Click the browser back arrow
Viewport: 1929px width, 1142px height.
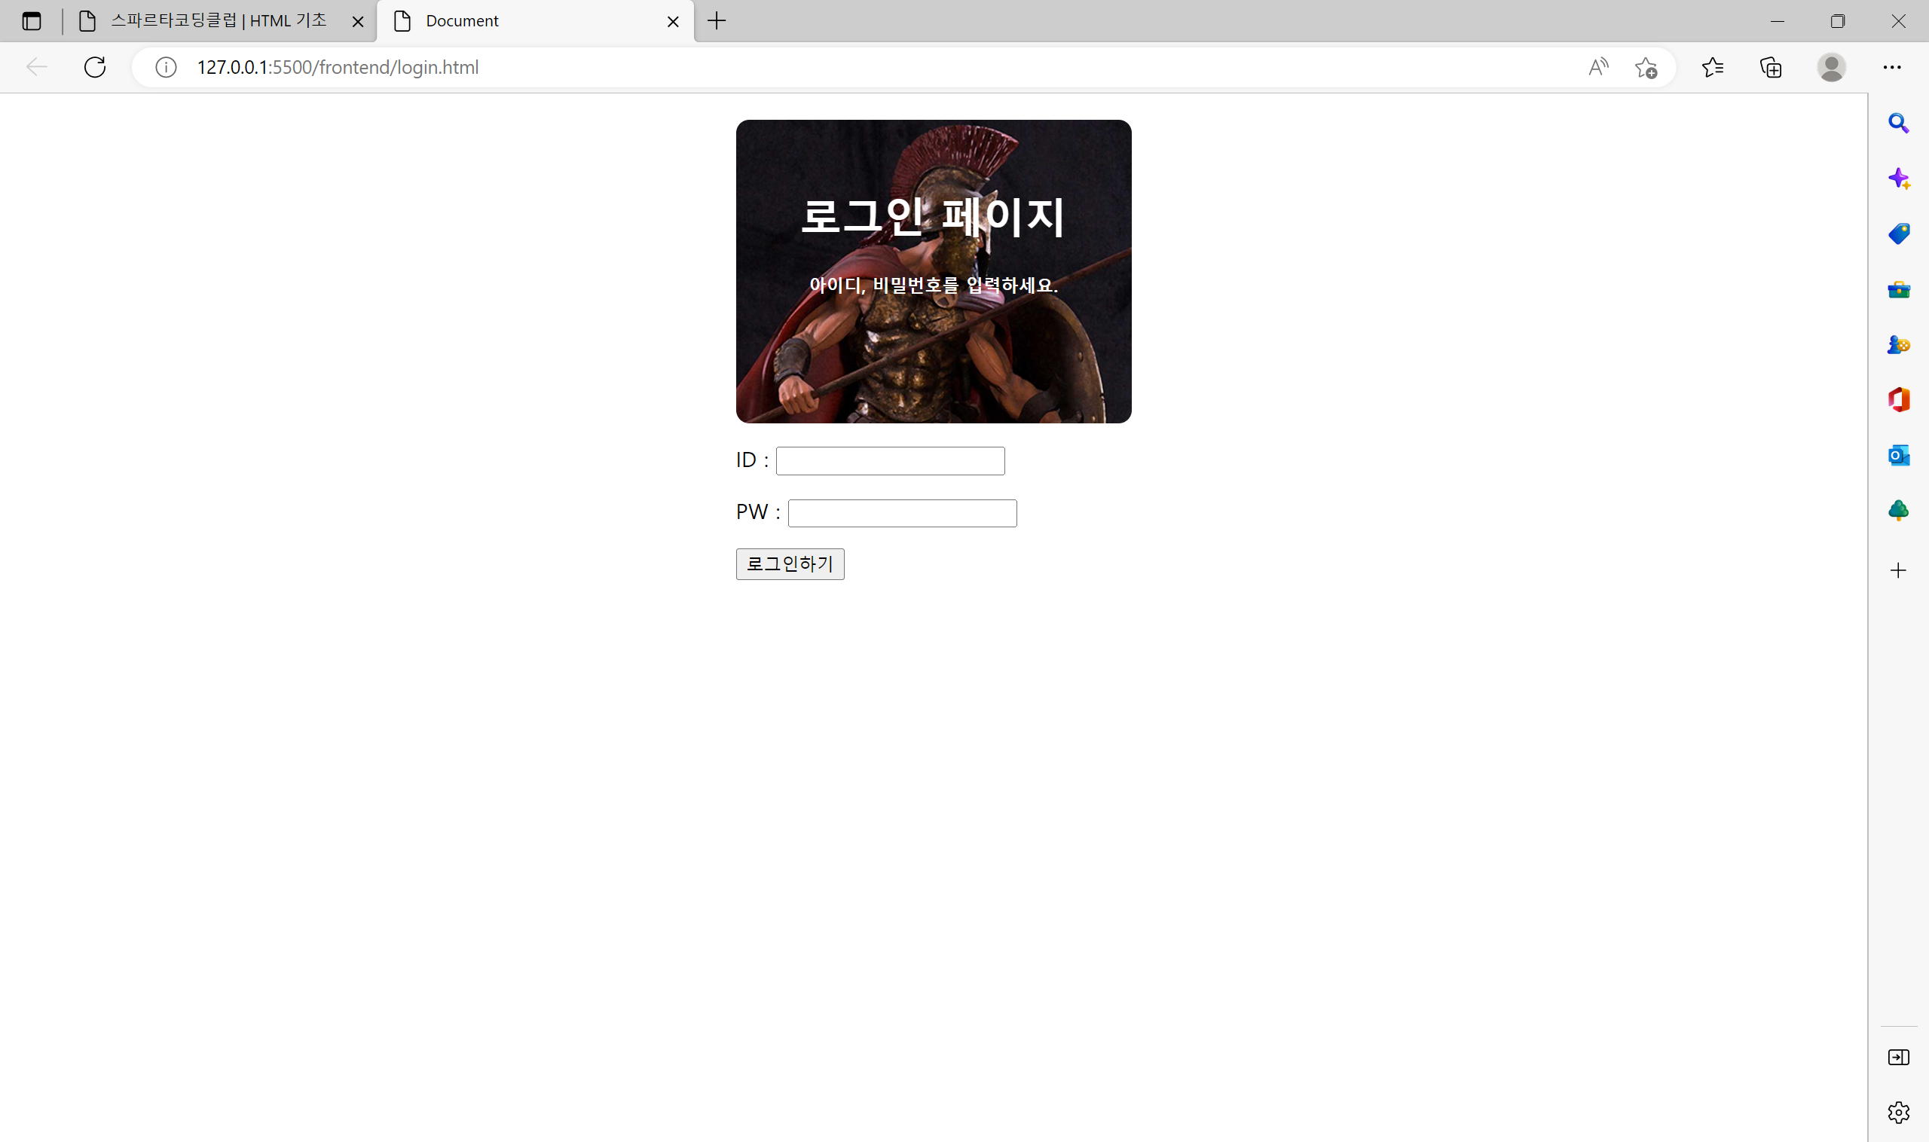tap(37, 67)
